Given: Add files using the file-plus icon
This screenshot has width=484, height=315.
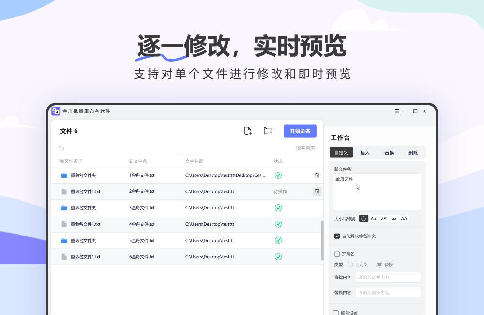Looking at the screenshot, I should 248,130.
